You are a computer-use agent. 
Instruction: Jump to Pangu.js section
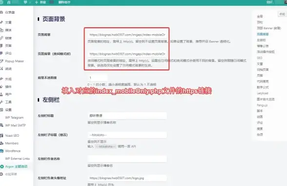click(x=262, y=105)
